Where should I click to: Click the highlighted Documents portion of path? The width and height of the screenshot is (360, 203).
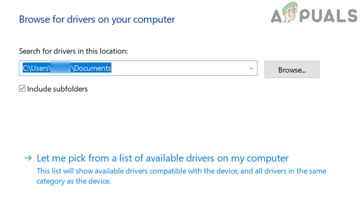coord(92,69)
